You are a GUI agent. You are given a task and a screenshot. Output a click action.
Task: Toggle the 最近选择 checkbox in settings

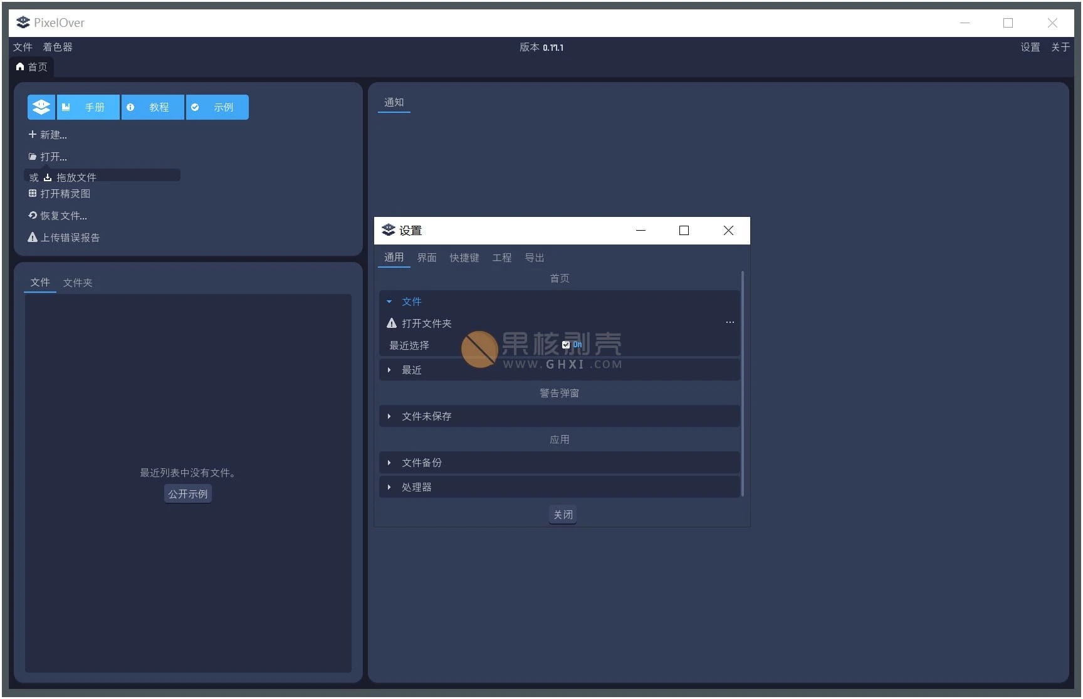click(567, 345)
